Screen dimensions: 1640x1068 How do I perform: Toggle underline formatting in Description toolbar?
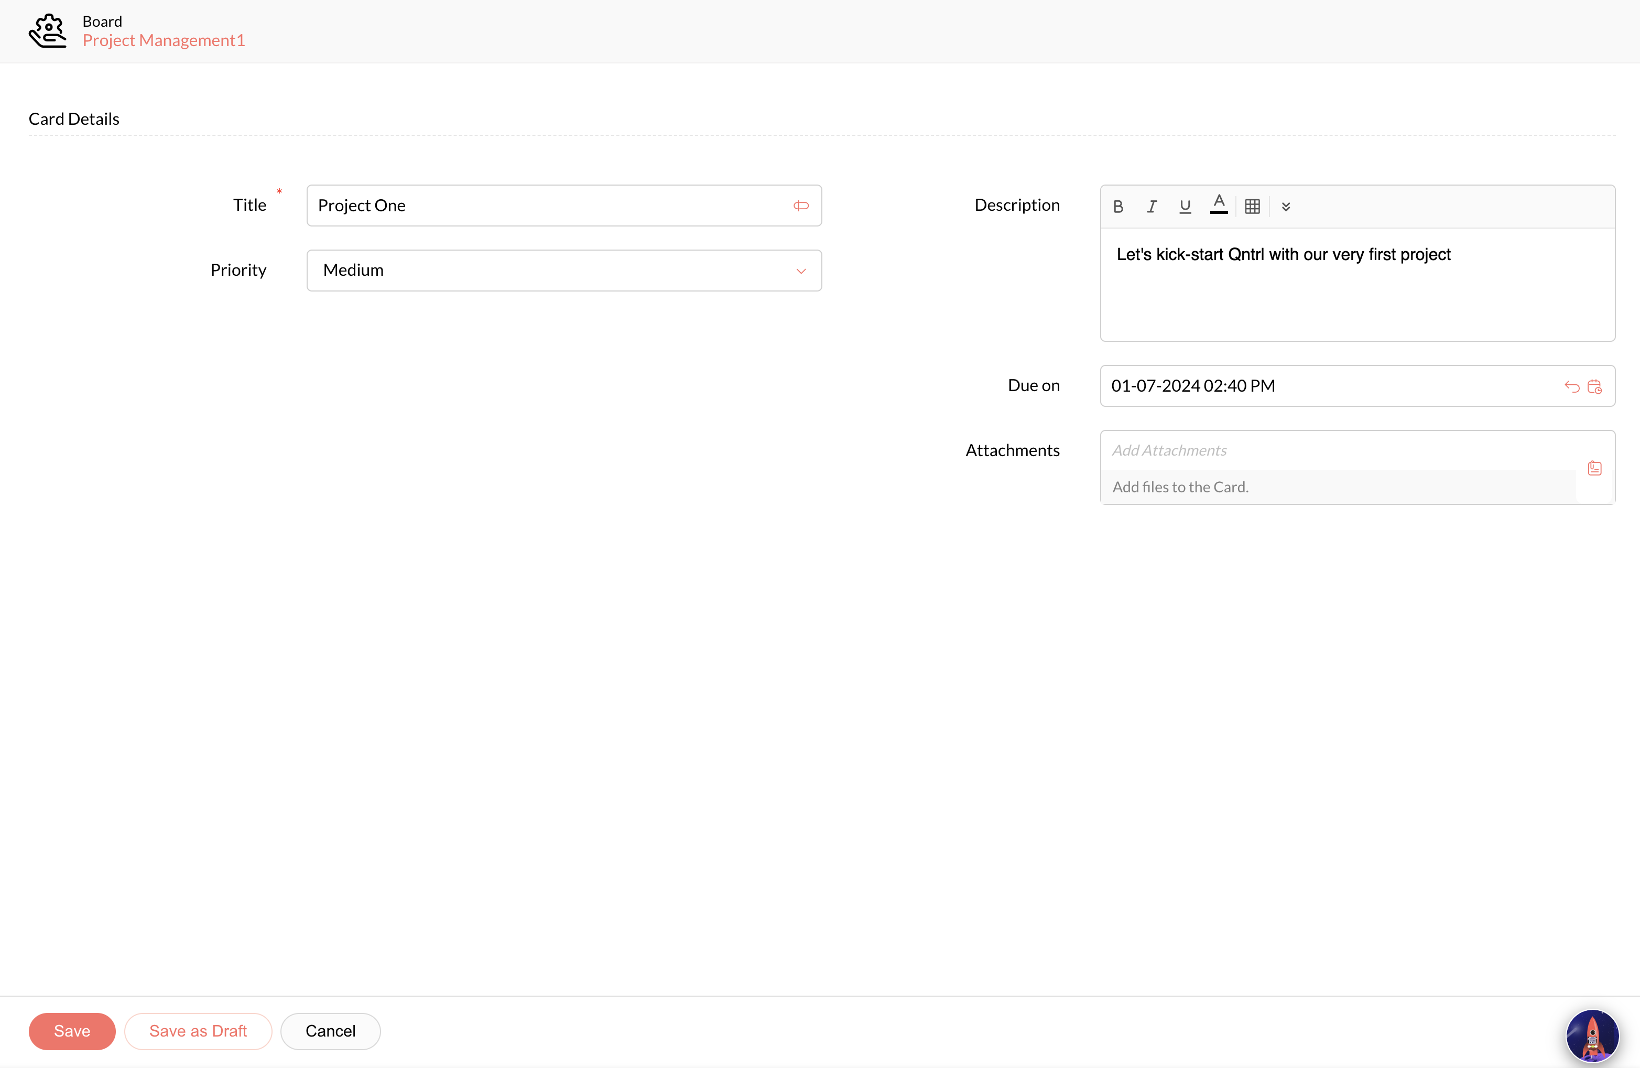[1185, 206]
